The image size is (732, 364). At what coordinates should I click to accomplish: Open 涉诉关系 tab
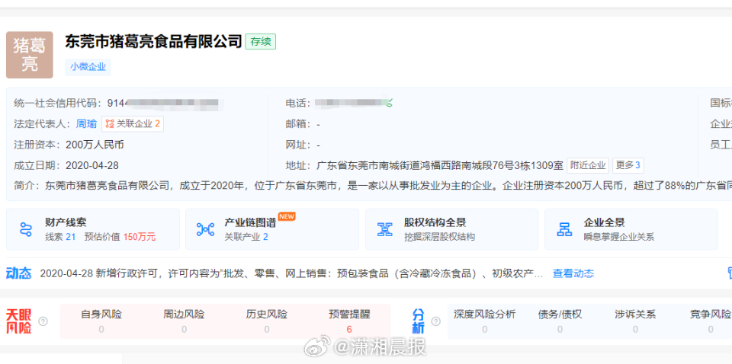point(635,321)
